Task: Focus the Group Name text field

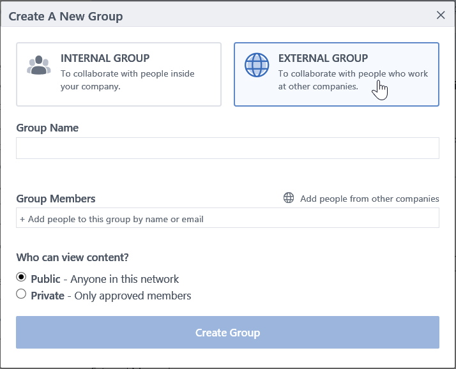Action: pos(227,148)
